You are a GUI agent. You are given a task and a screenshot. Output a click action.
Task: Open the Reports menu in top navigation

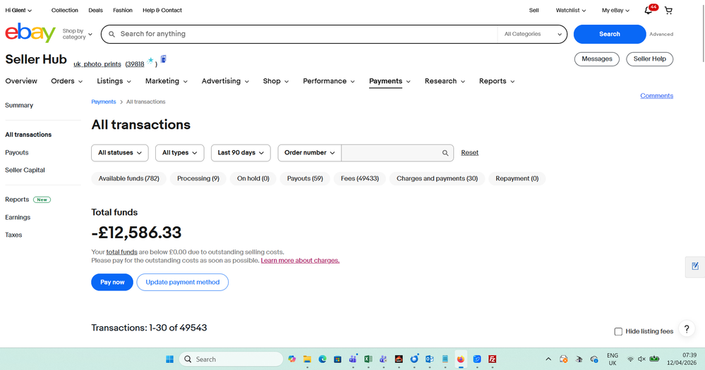[497, 81]
